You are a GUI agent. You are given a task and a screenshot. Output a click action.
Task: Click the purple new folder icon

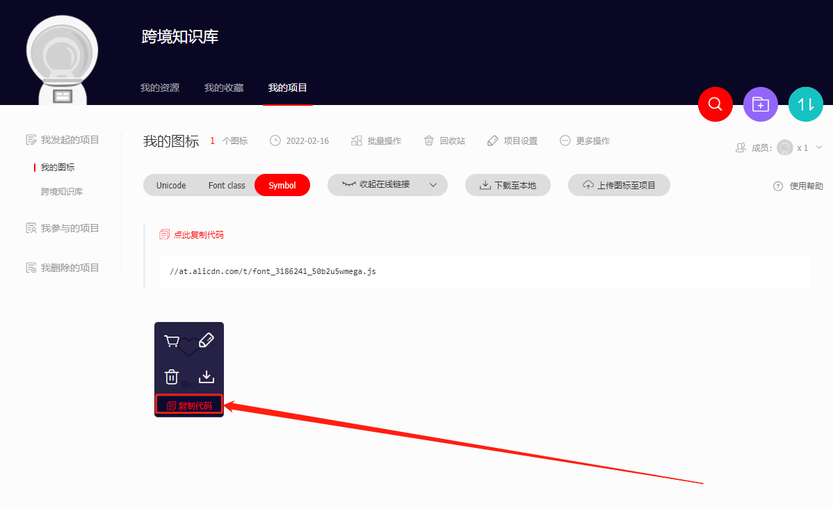pos(761,104)
